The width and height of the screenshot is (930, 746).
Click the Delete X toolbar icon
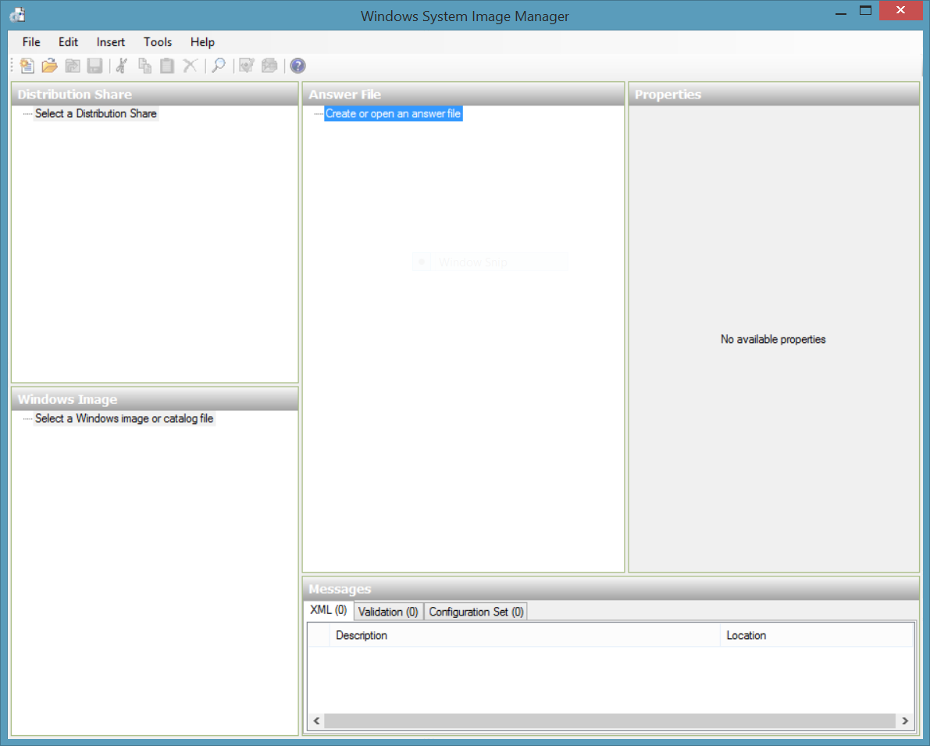coord(190,66)
